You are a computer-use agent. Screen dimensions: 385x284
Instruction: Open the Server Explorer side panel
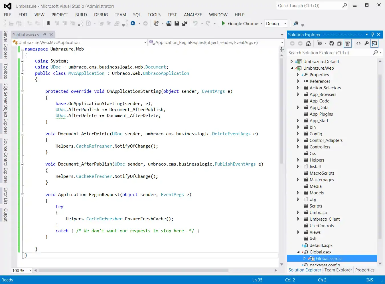(5, 45)
